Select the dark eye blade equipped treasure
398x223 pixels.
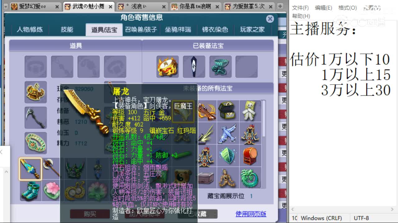[194, 67]
